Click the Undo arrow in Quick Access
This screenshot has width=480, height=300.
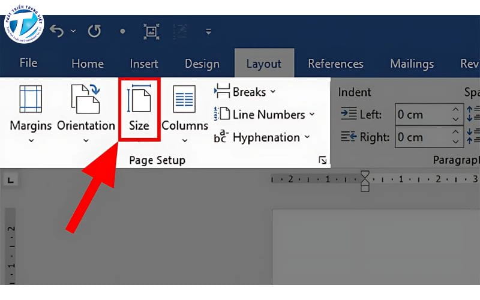(56, 31)
